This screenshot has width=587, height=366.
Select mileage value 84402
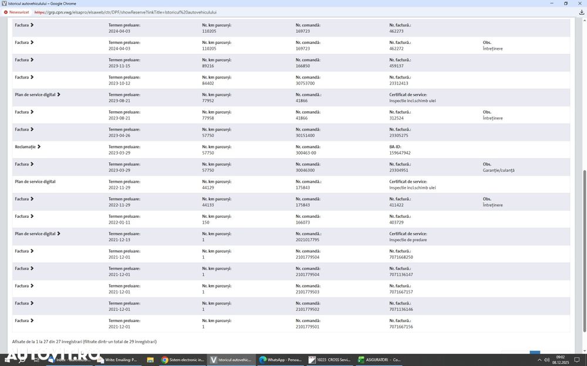[x=208, y=83]
